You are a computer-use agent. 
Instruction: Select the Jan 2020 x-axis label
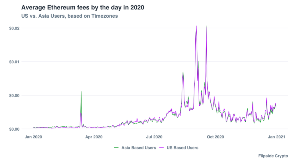[x=33, y=137]
